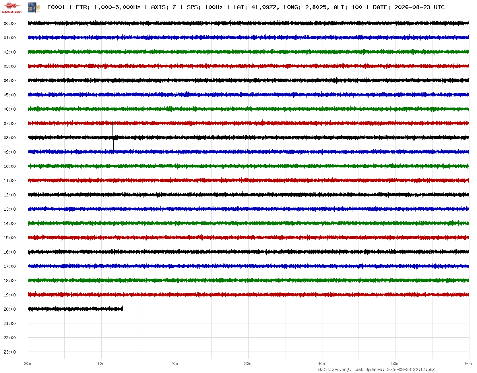Click the tall spike on the 08:00 trace

[113, 138]
